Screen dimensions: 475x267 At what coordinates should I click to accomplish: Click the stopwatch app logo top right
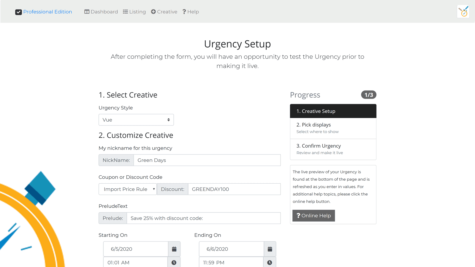tap(463, 11)
